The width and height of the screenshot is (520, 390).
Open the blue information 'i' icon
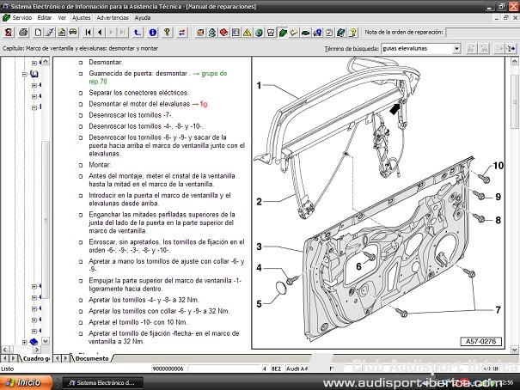coord(152,32)
